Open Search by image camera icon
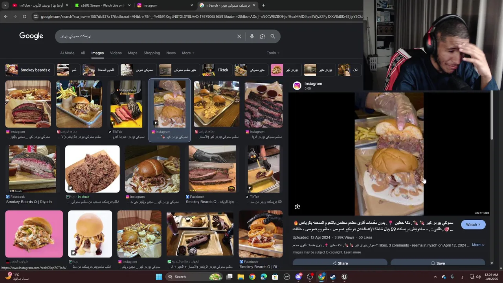The height and width of the screenshot is (283, 503). click(263, 36)
